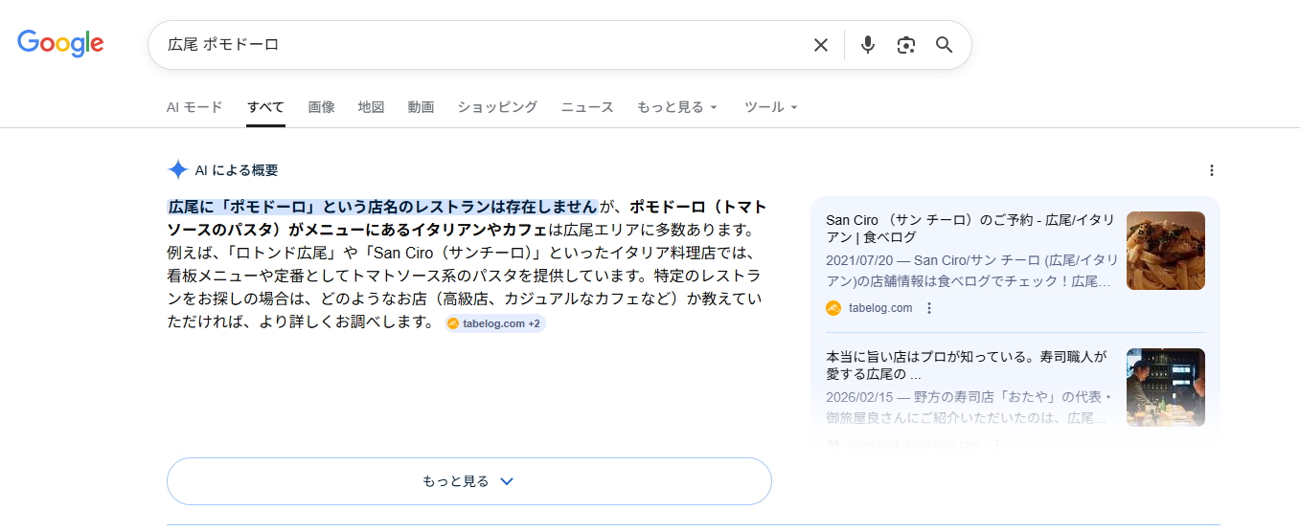Click the tabelog.com +2 source chip
This screenshot has width=1300, height=532.
point(494,323)
